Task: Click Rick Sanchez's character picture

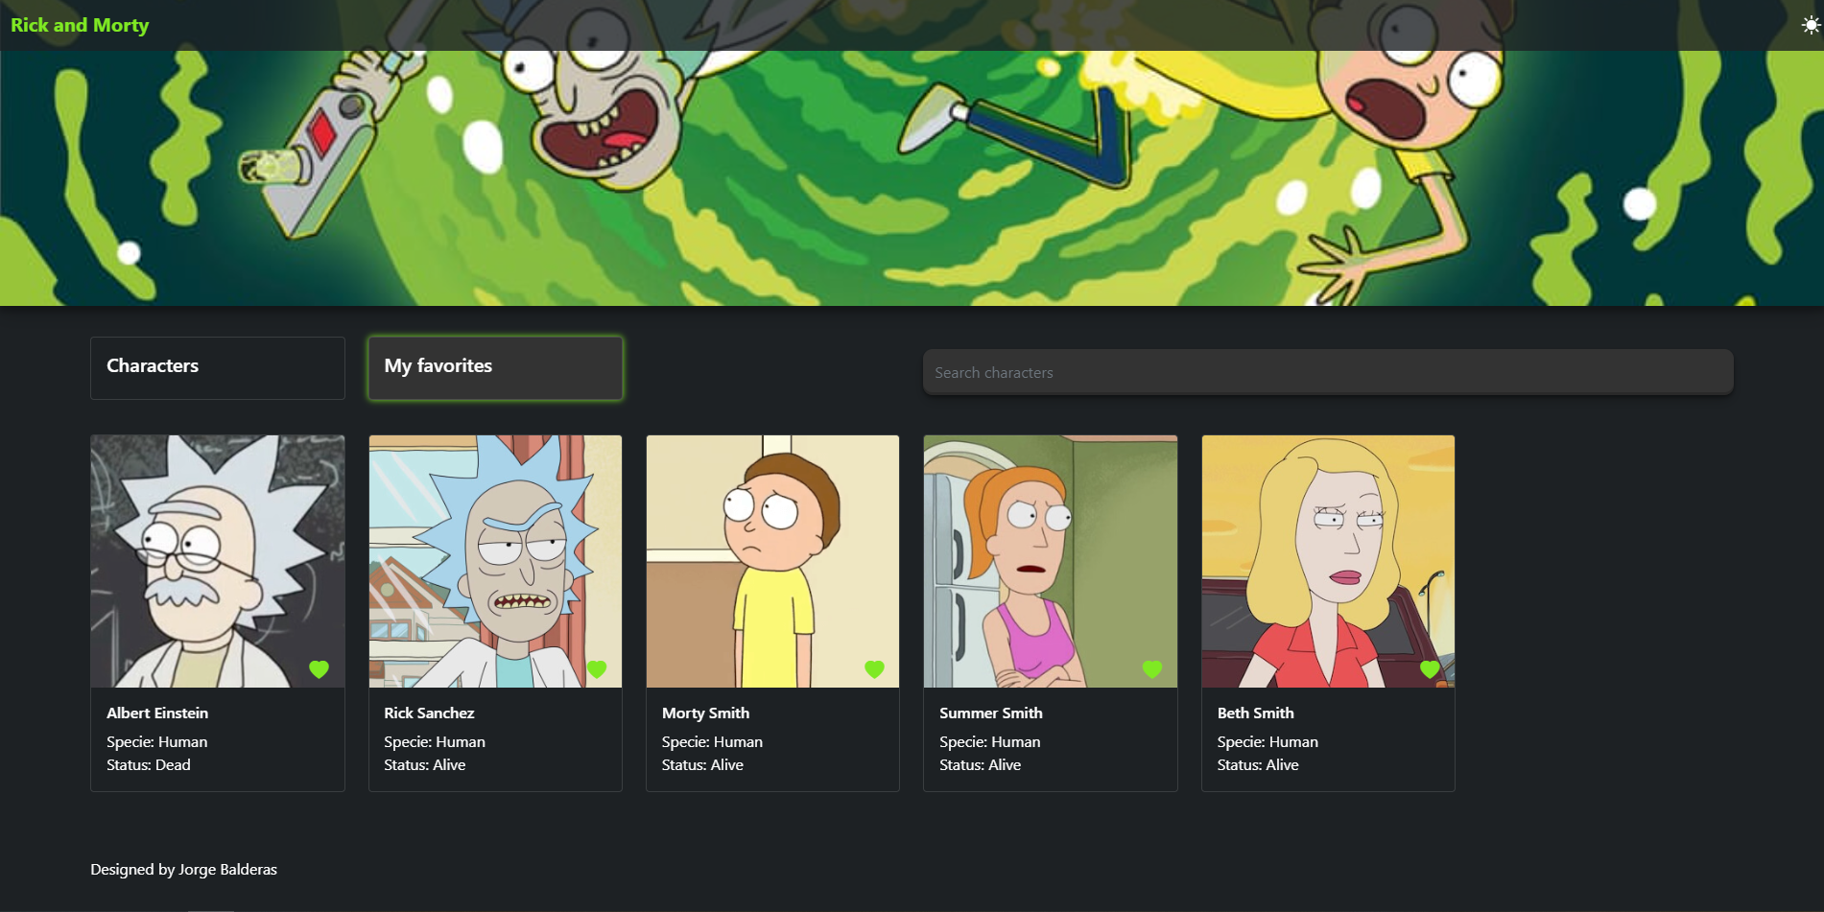Action: 495,561
